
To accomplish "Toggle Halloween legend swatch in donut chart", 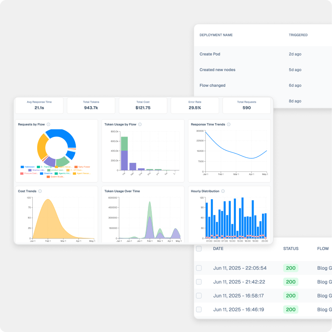I will (x=22, y=167).
